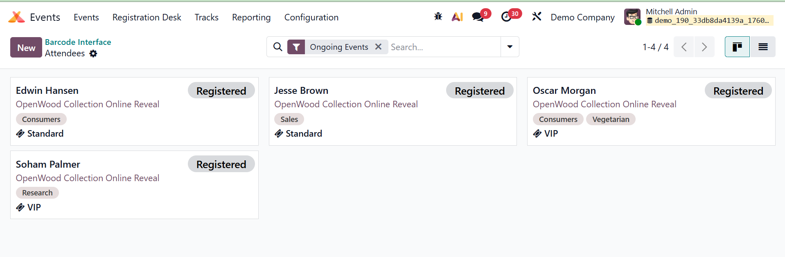The image size is (785, 257).
Task: Open the Registration Desk menu
Action: tap(147, 17)
